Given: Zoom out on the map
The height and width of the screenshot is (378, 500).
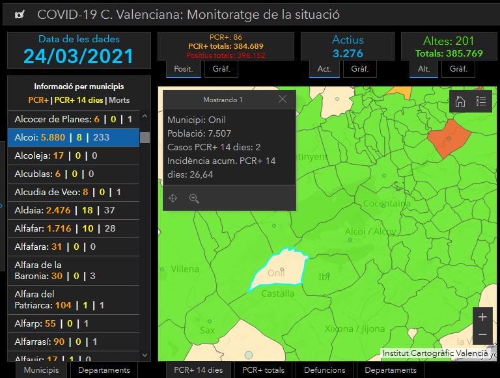Looking at the screenshot, I should 482,334.
